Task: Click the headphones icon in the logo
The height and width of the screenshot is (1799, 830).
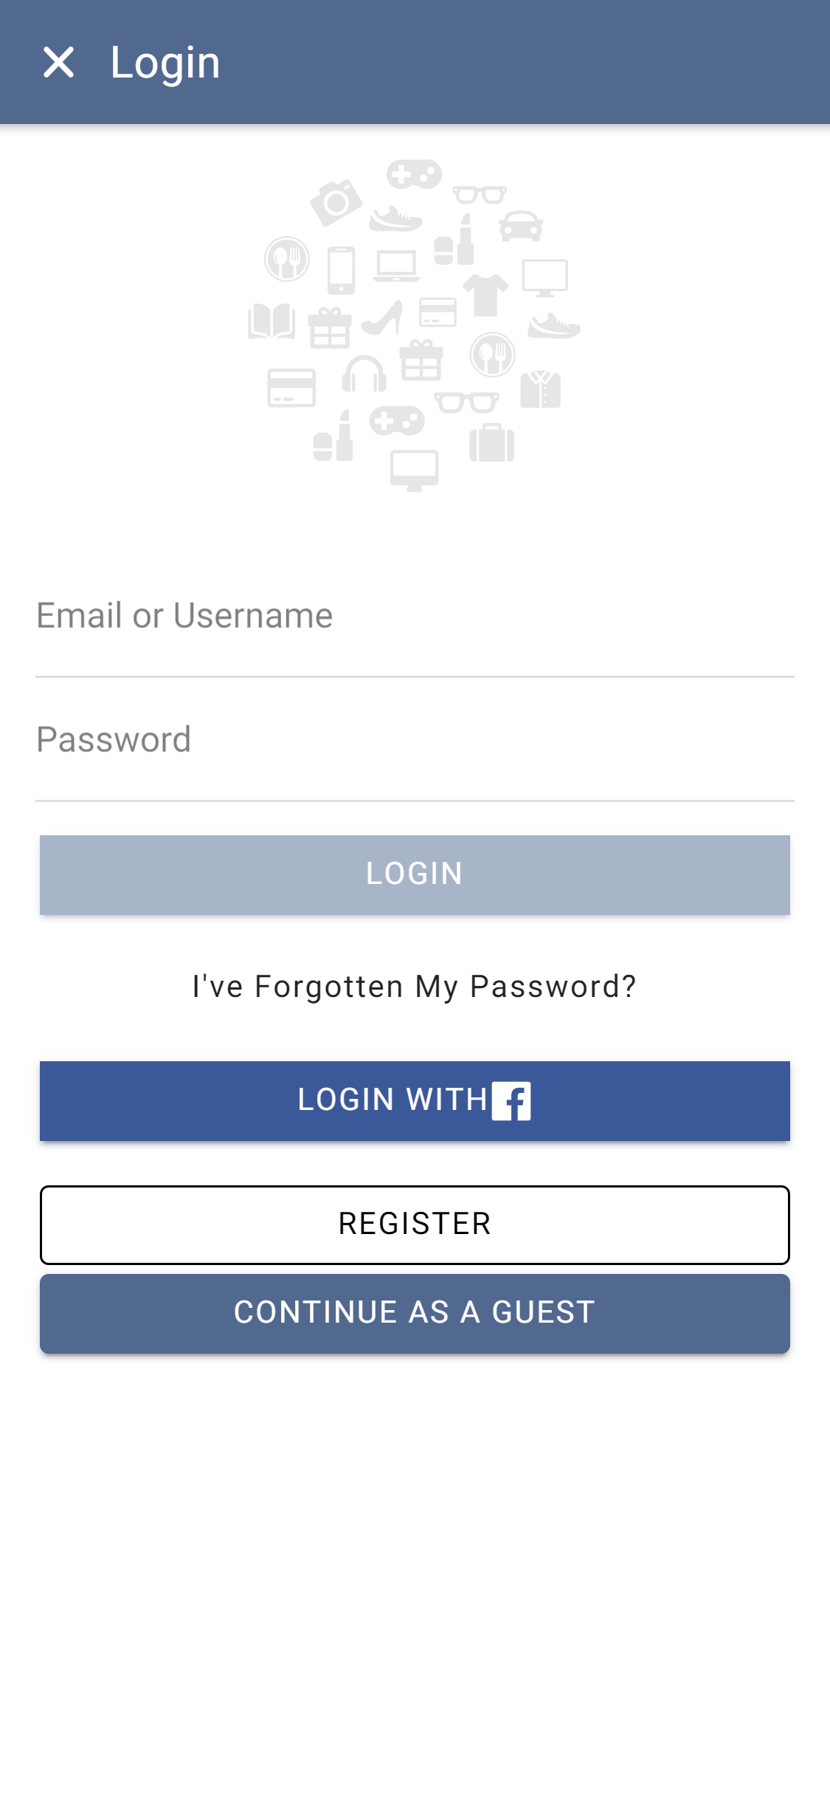Action: [x=364, y=374]
